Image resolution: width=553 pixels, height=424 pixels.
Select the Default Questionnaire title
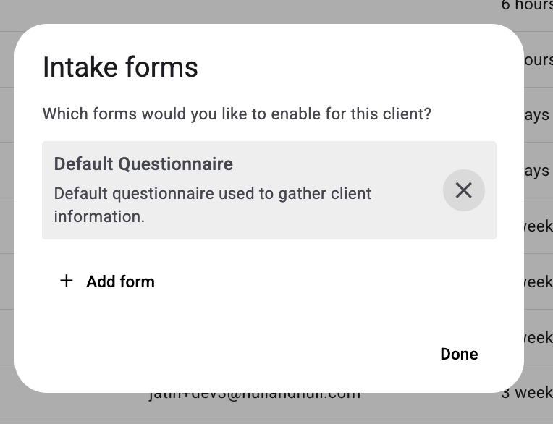tap(143, 164)
